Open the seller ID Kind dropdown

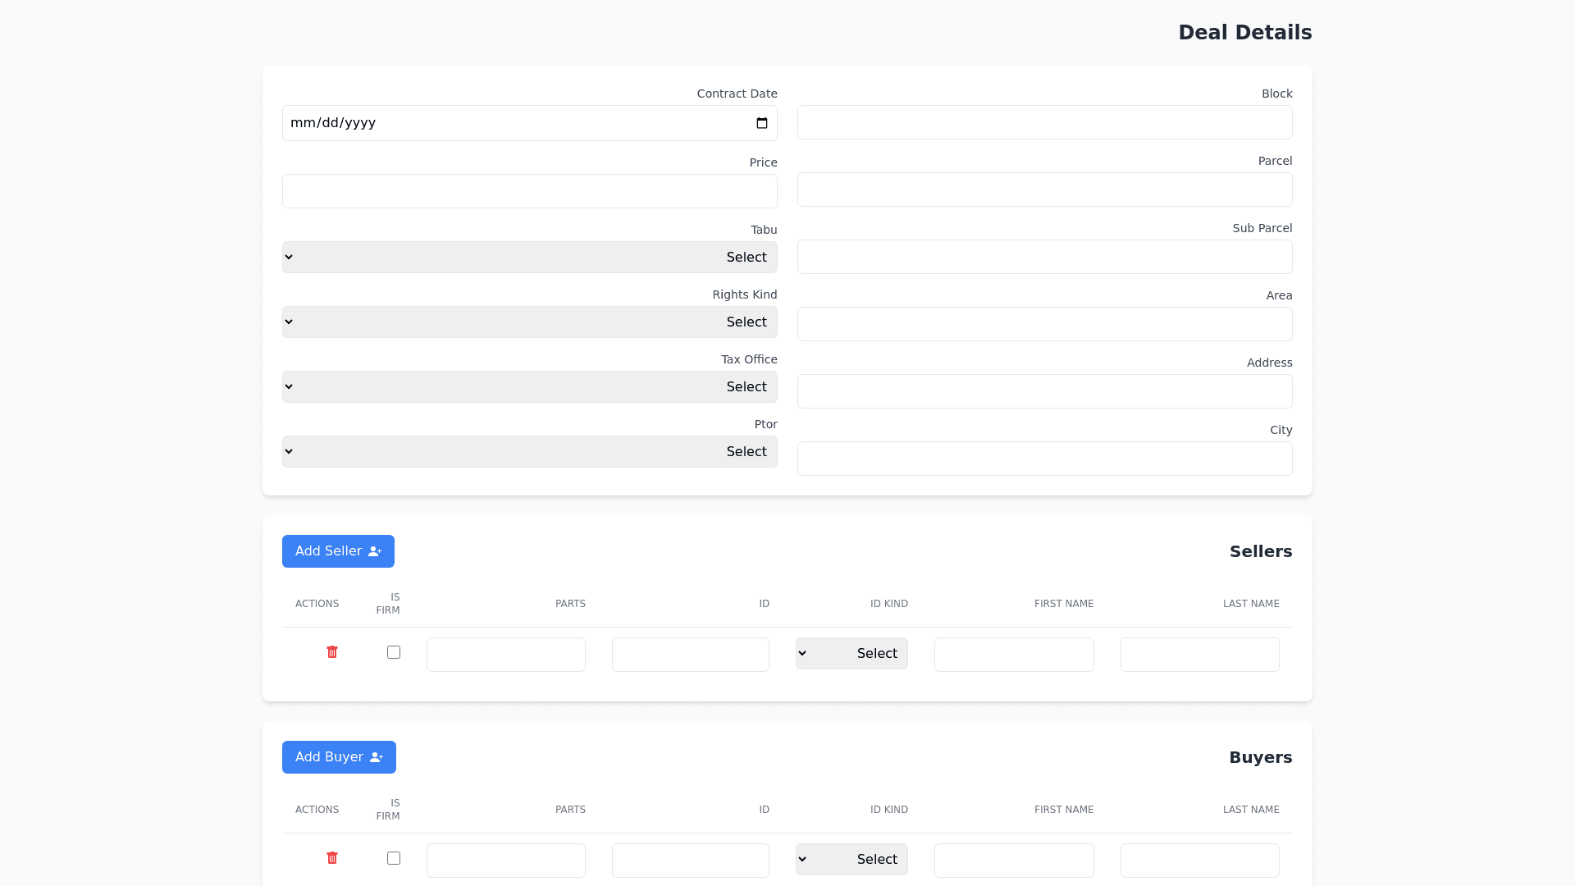pos(851,654)
